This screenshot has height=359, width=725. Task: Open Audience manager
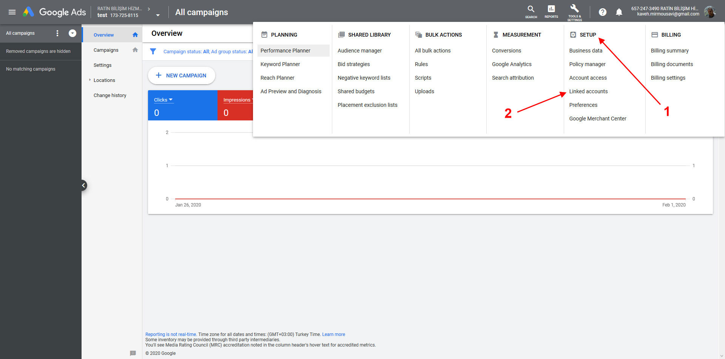click(359, 51)
